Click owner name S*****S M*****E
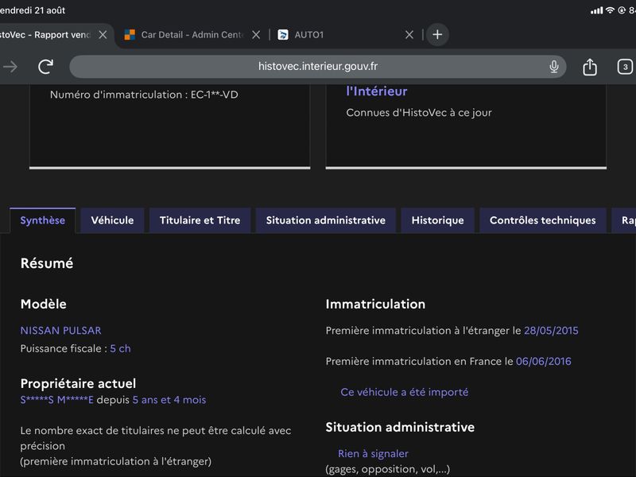The height and width of the screenshot is (477, 636). pyautogui.click(x=56, y=400)
